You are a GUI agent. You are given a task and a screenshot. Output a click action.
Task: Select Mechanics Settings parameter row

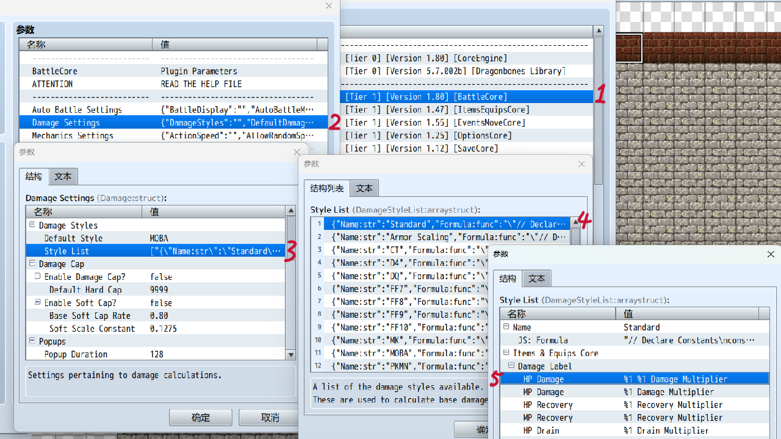pos(173,135)
